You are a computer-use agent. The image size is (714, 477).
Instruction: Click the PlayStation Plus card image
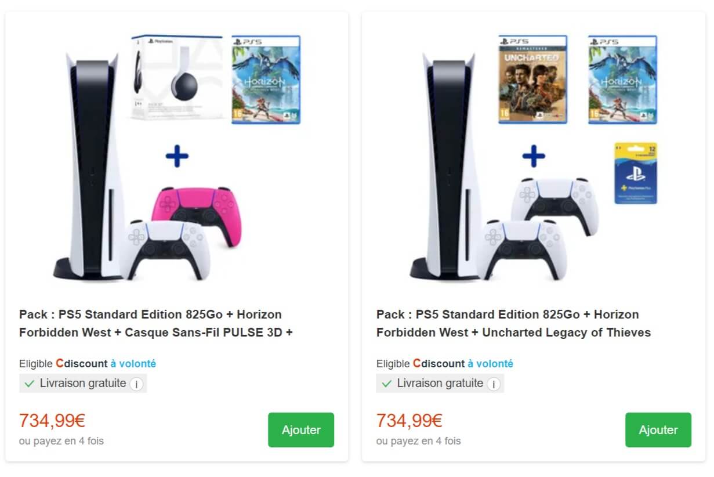636,173
